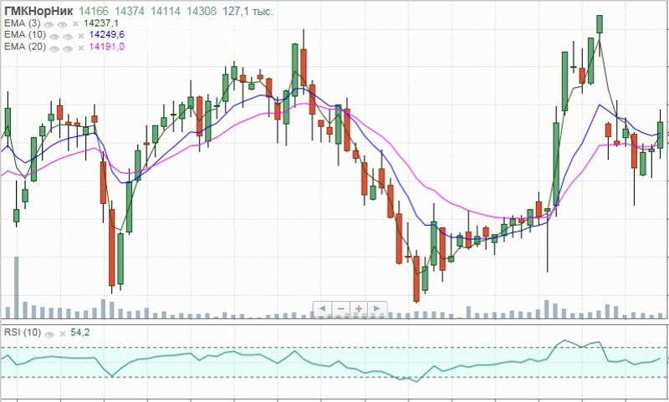
Task: Zoom in the chart with plus button
Action: click(x=360, y=308)
